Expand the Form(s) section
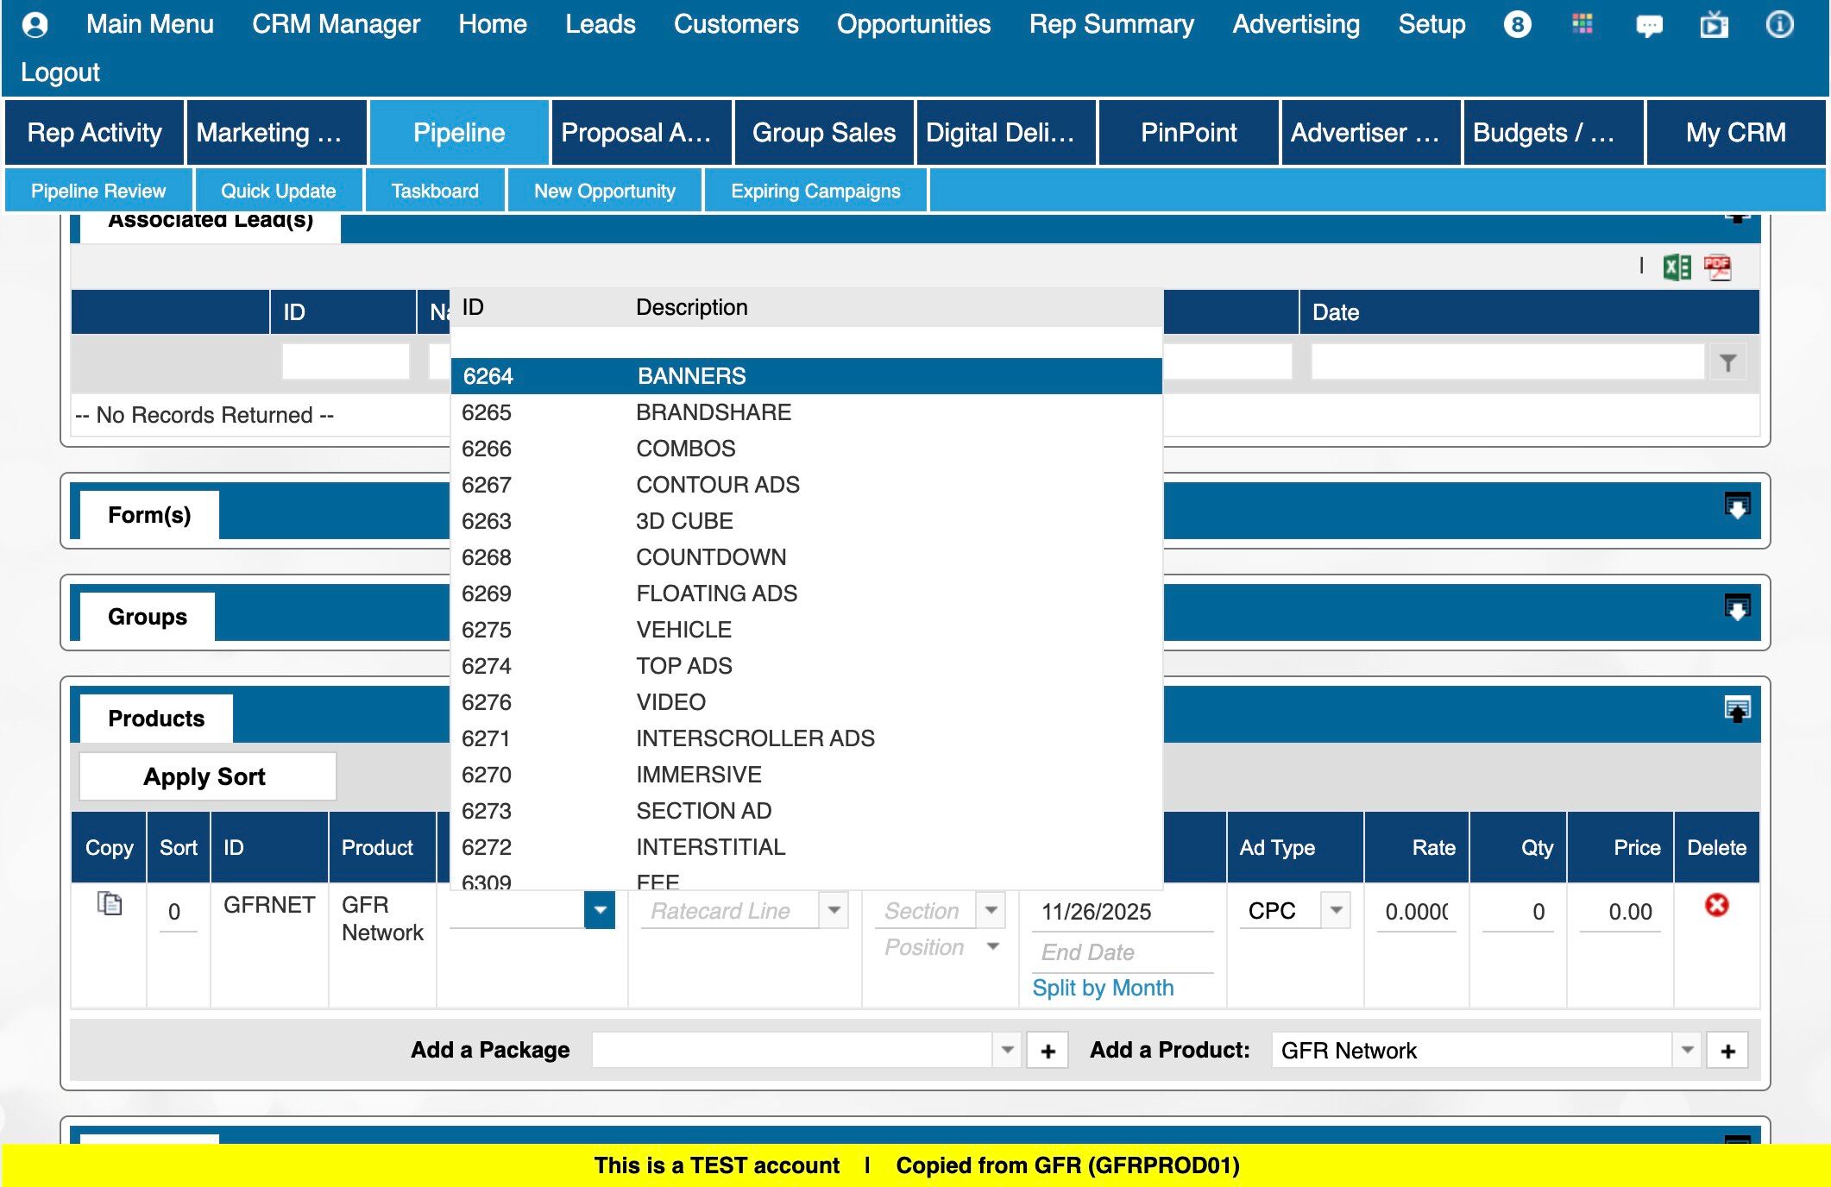 pos(1736,506)
